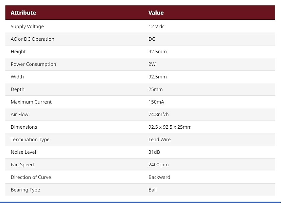The height and width of the screenshot is (203, 281).
Task: Select the Supply Voltage attribute label
Action: click(x=27, y=27)
